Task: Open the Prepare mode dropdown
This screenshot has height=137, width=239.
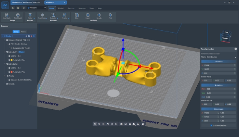Action: (x=37, y=8)
